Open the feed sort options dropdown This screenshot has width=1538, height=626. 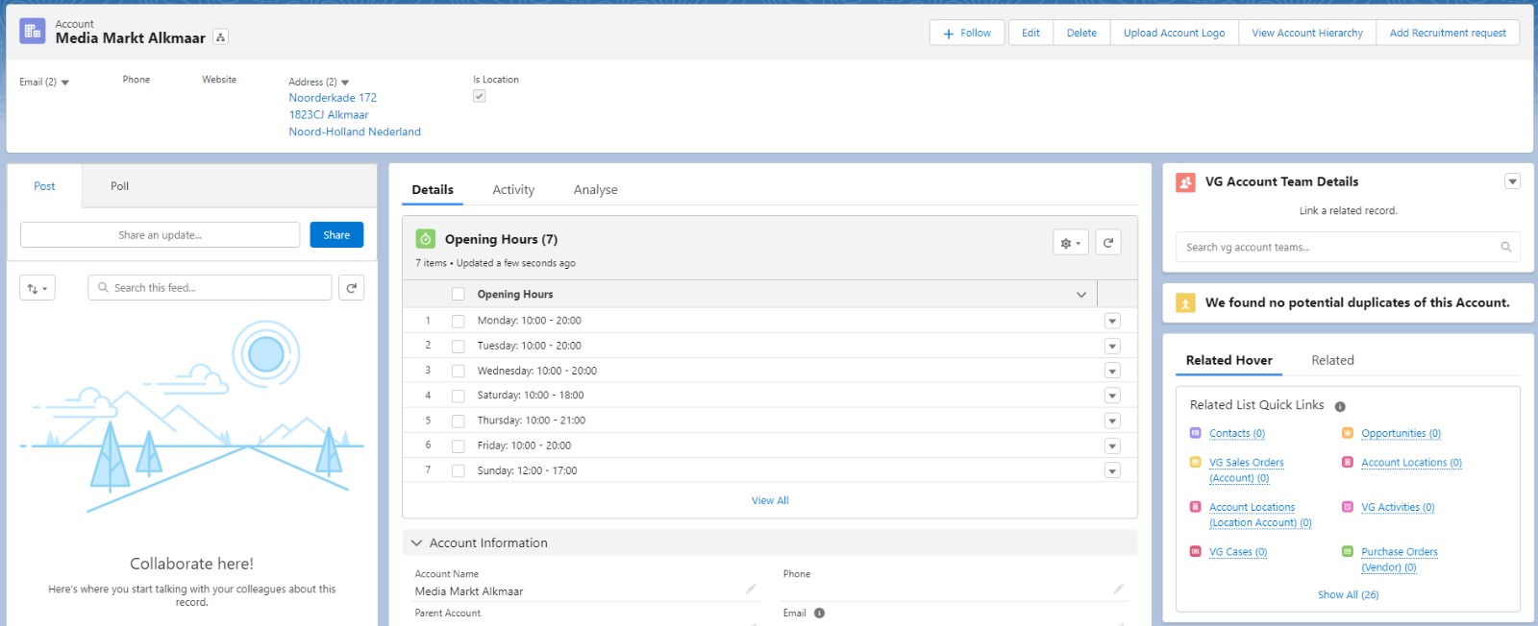click(37, 288)
